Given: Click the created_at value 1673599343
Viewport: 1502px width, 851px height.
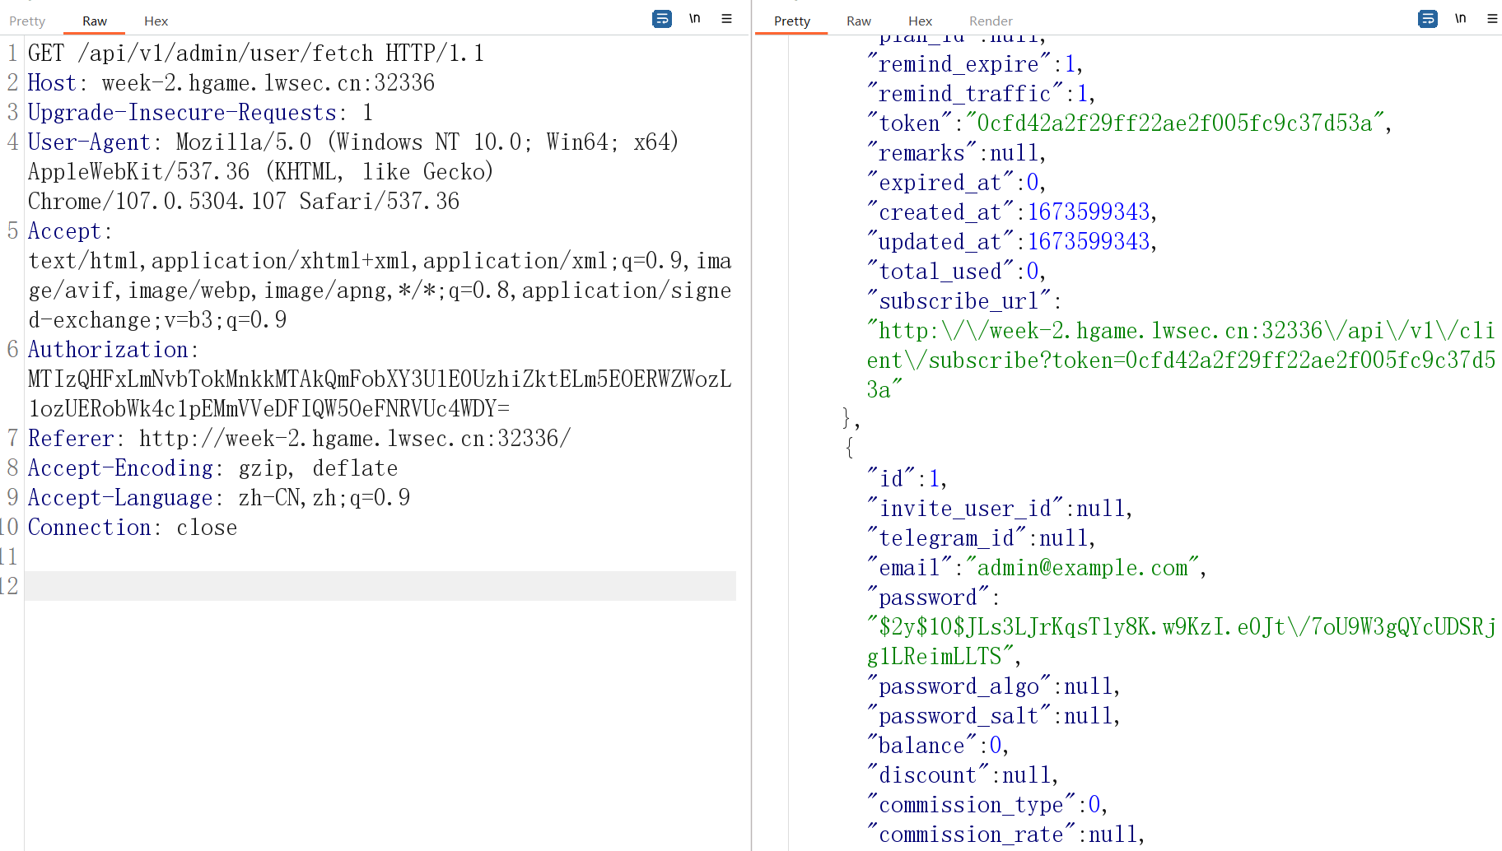Looking at the screenshot, I should pos(1089,212).
